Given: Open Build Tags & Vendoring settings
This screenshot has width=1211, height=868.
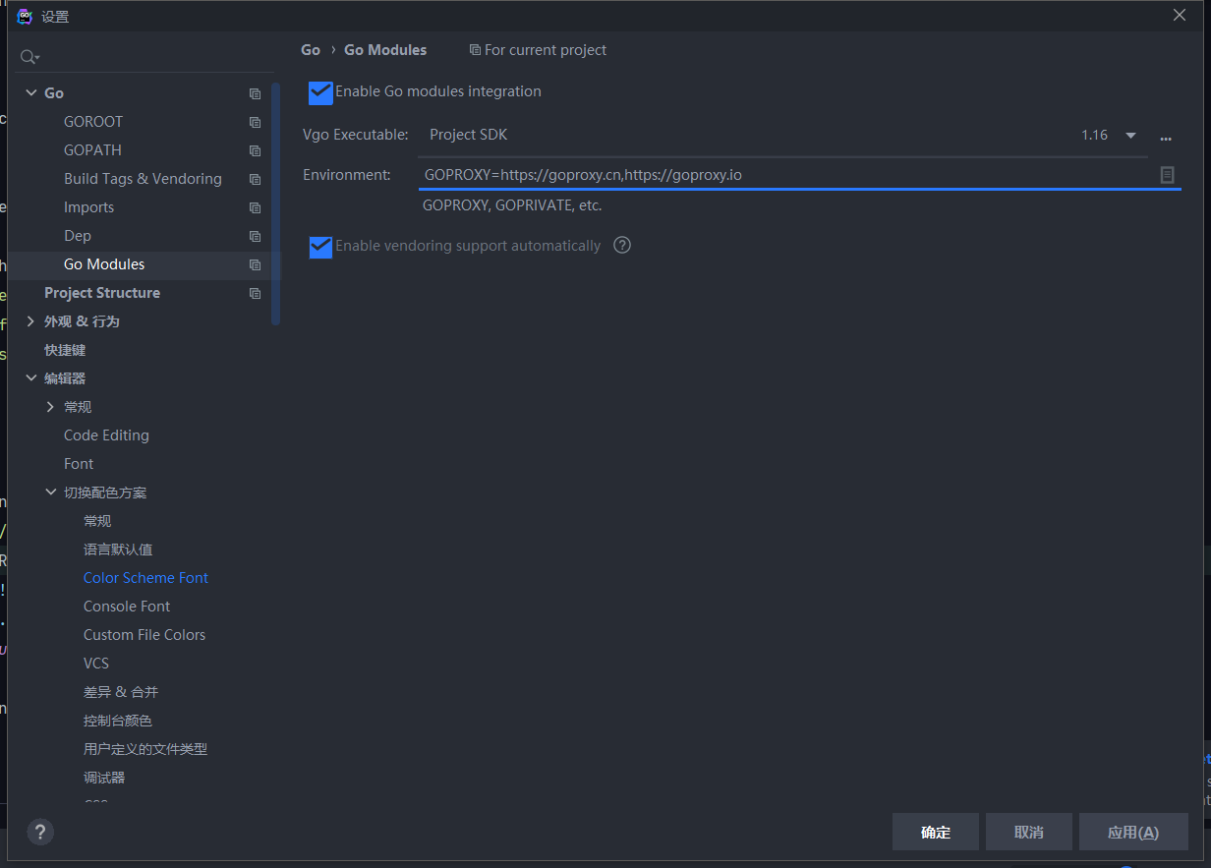Looking at the screenshot, I should coord(143,179).
